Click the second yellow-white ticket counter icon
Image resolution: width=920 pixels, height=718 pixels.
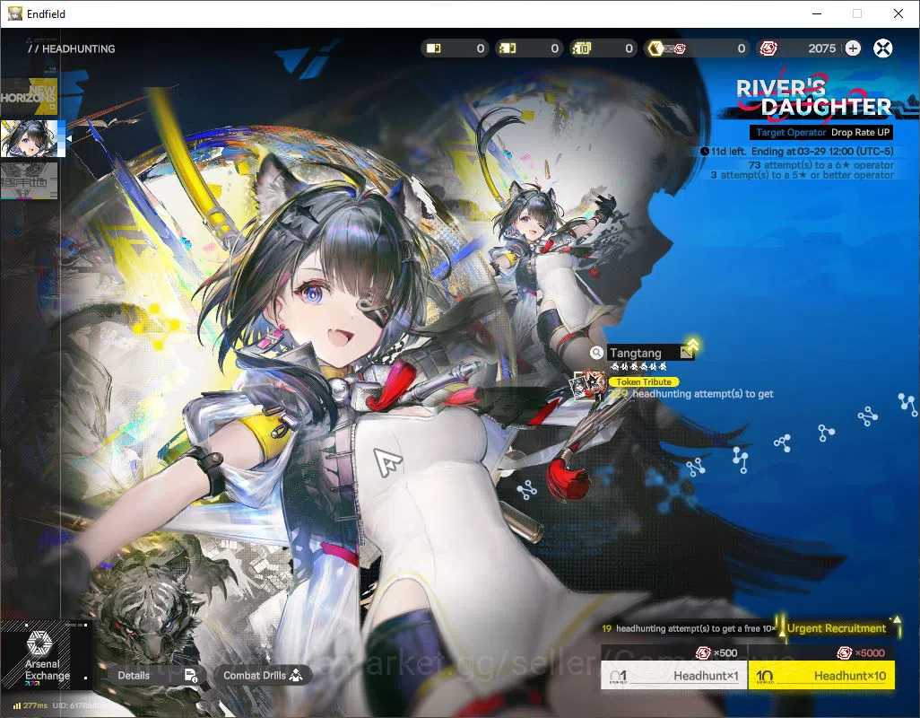508,48
